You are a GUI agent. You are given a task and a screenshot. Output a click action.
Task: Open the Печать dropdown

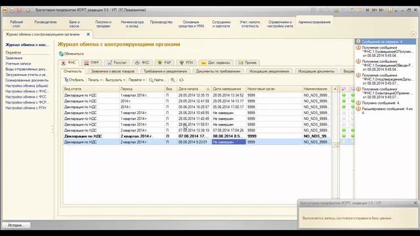pos(94,80)
